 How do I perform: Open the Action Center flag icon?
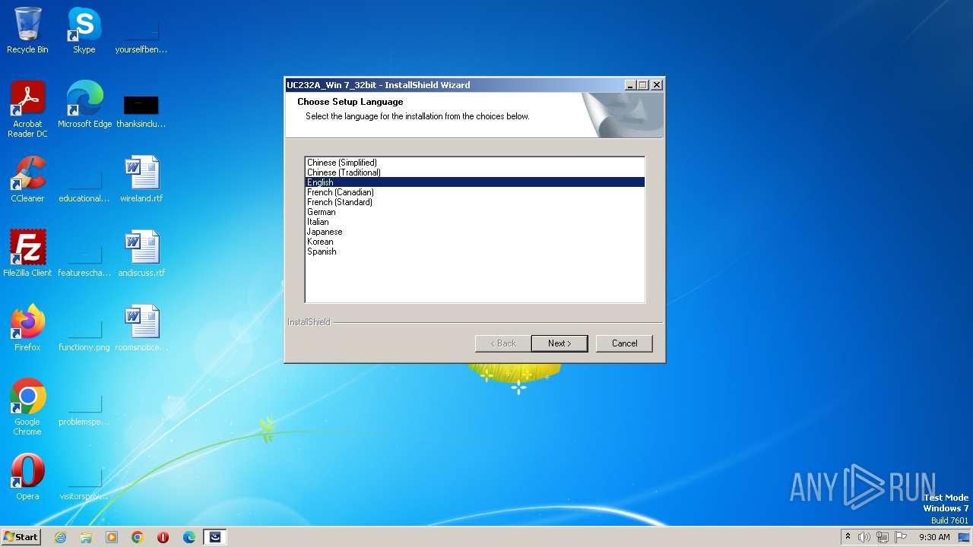[901, 537]
